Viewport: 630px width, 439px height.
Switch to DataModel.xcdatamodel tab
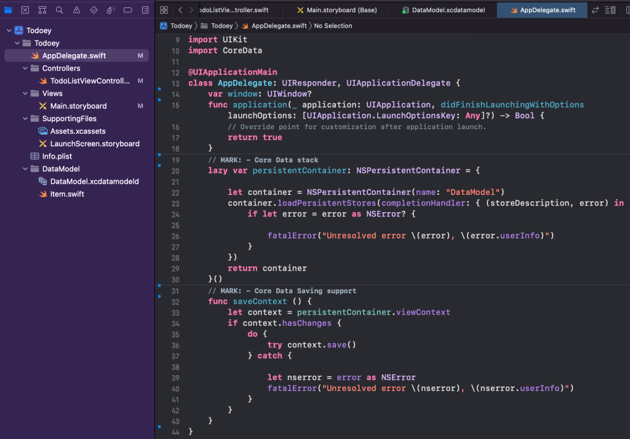click(x=445, y=10)
